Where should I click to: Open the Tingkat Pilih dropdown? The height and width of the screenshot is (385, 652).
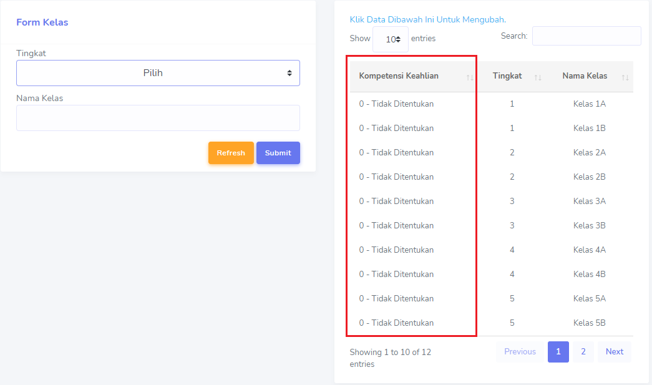(x=158, y=73)
